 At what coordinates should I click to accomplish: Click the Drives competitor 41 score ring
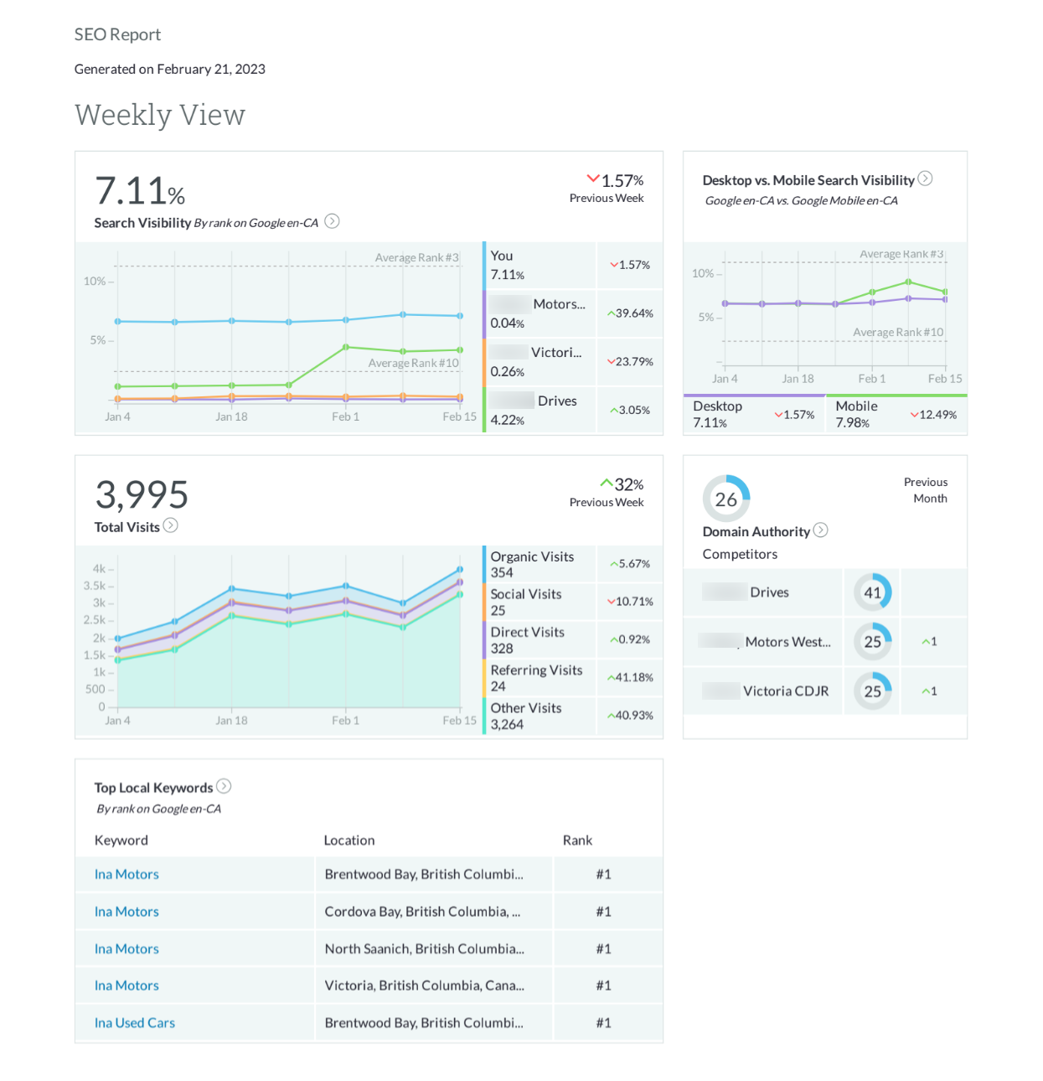tap(873, 592)
